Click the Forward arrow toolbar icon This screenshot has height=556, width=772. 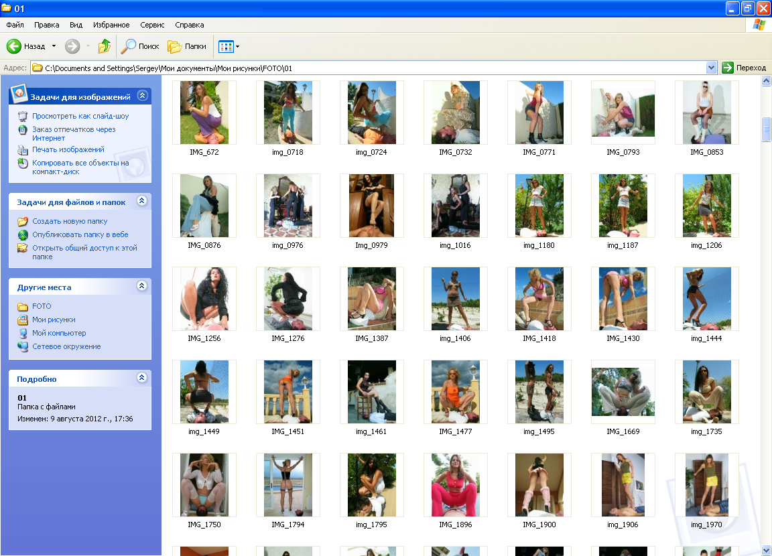pyautogui.click(x=72, y=46)
